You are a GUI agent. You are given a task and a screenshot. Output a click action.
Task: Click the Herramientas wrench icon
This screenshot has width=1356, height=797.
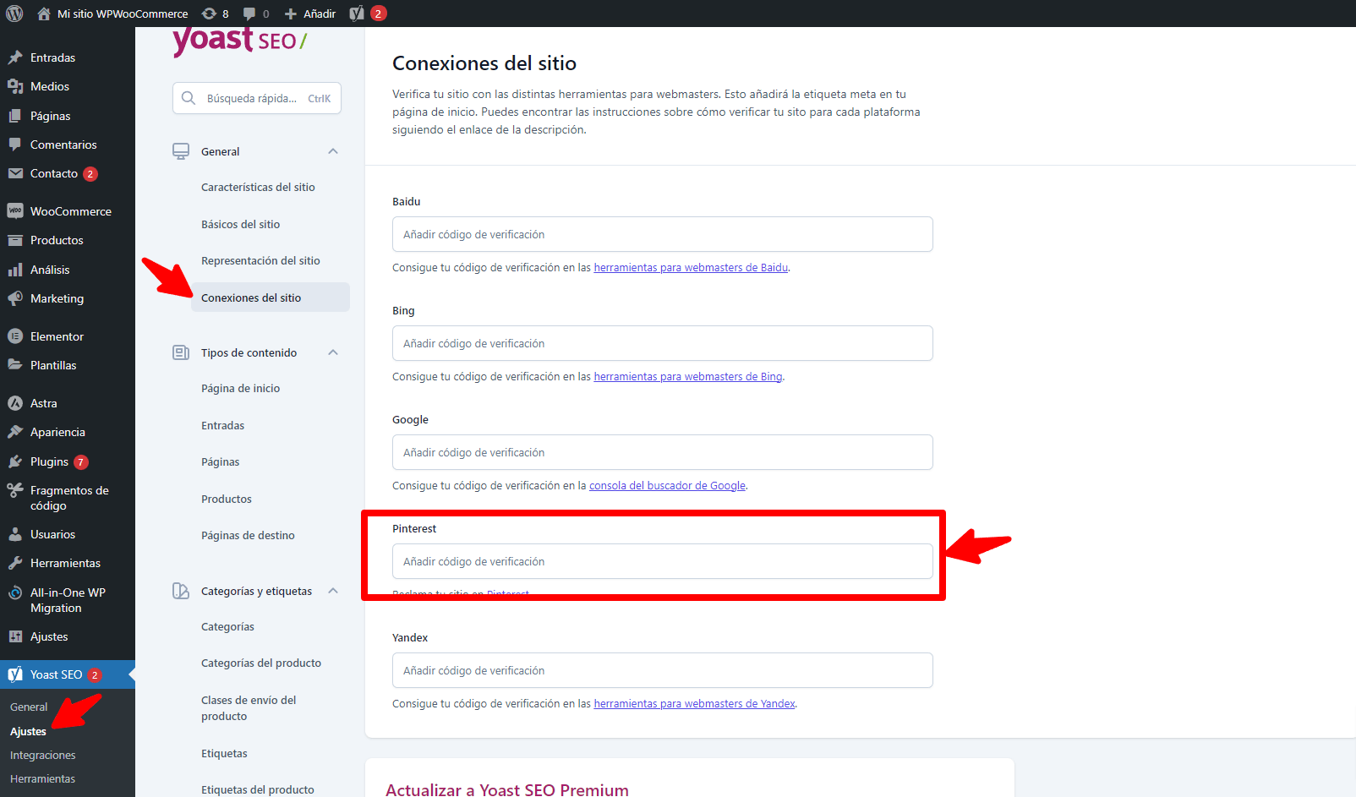(15, 563)
